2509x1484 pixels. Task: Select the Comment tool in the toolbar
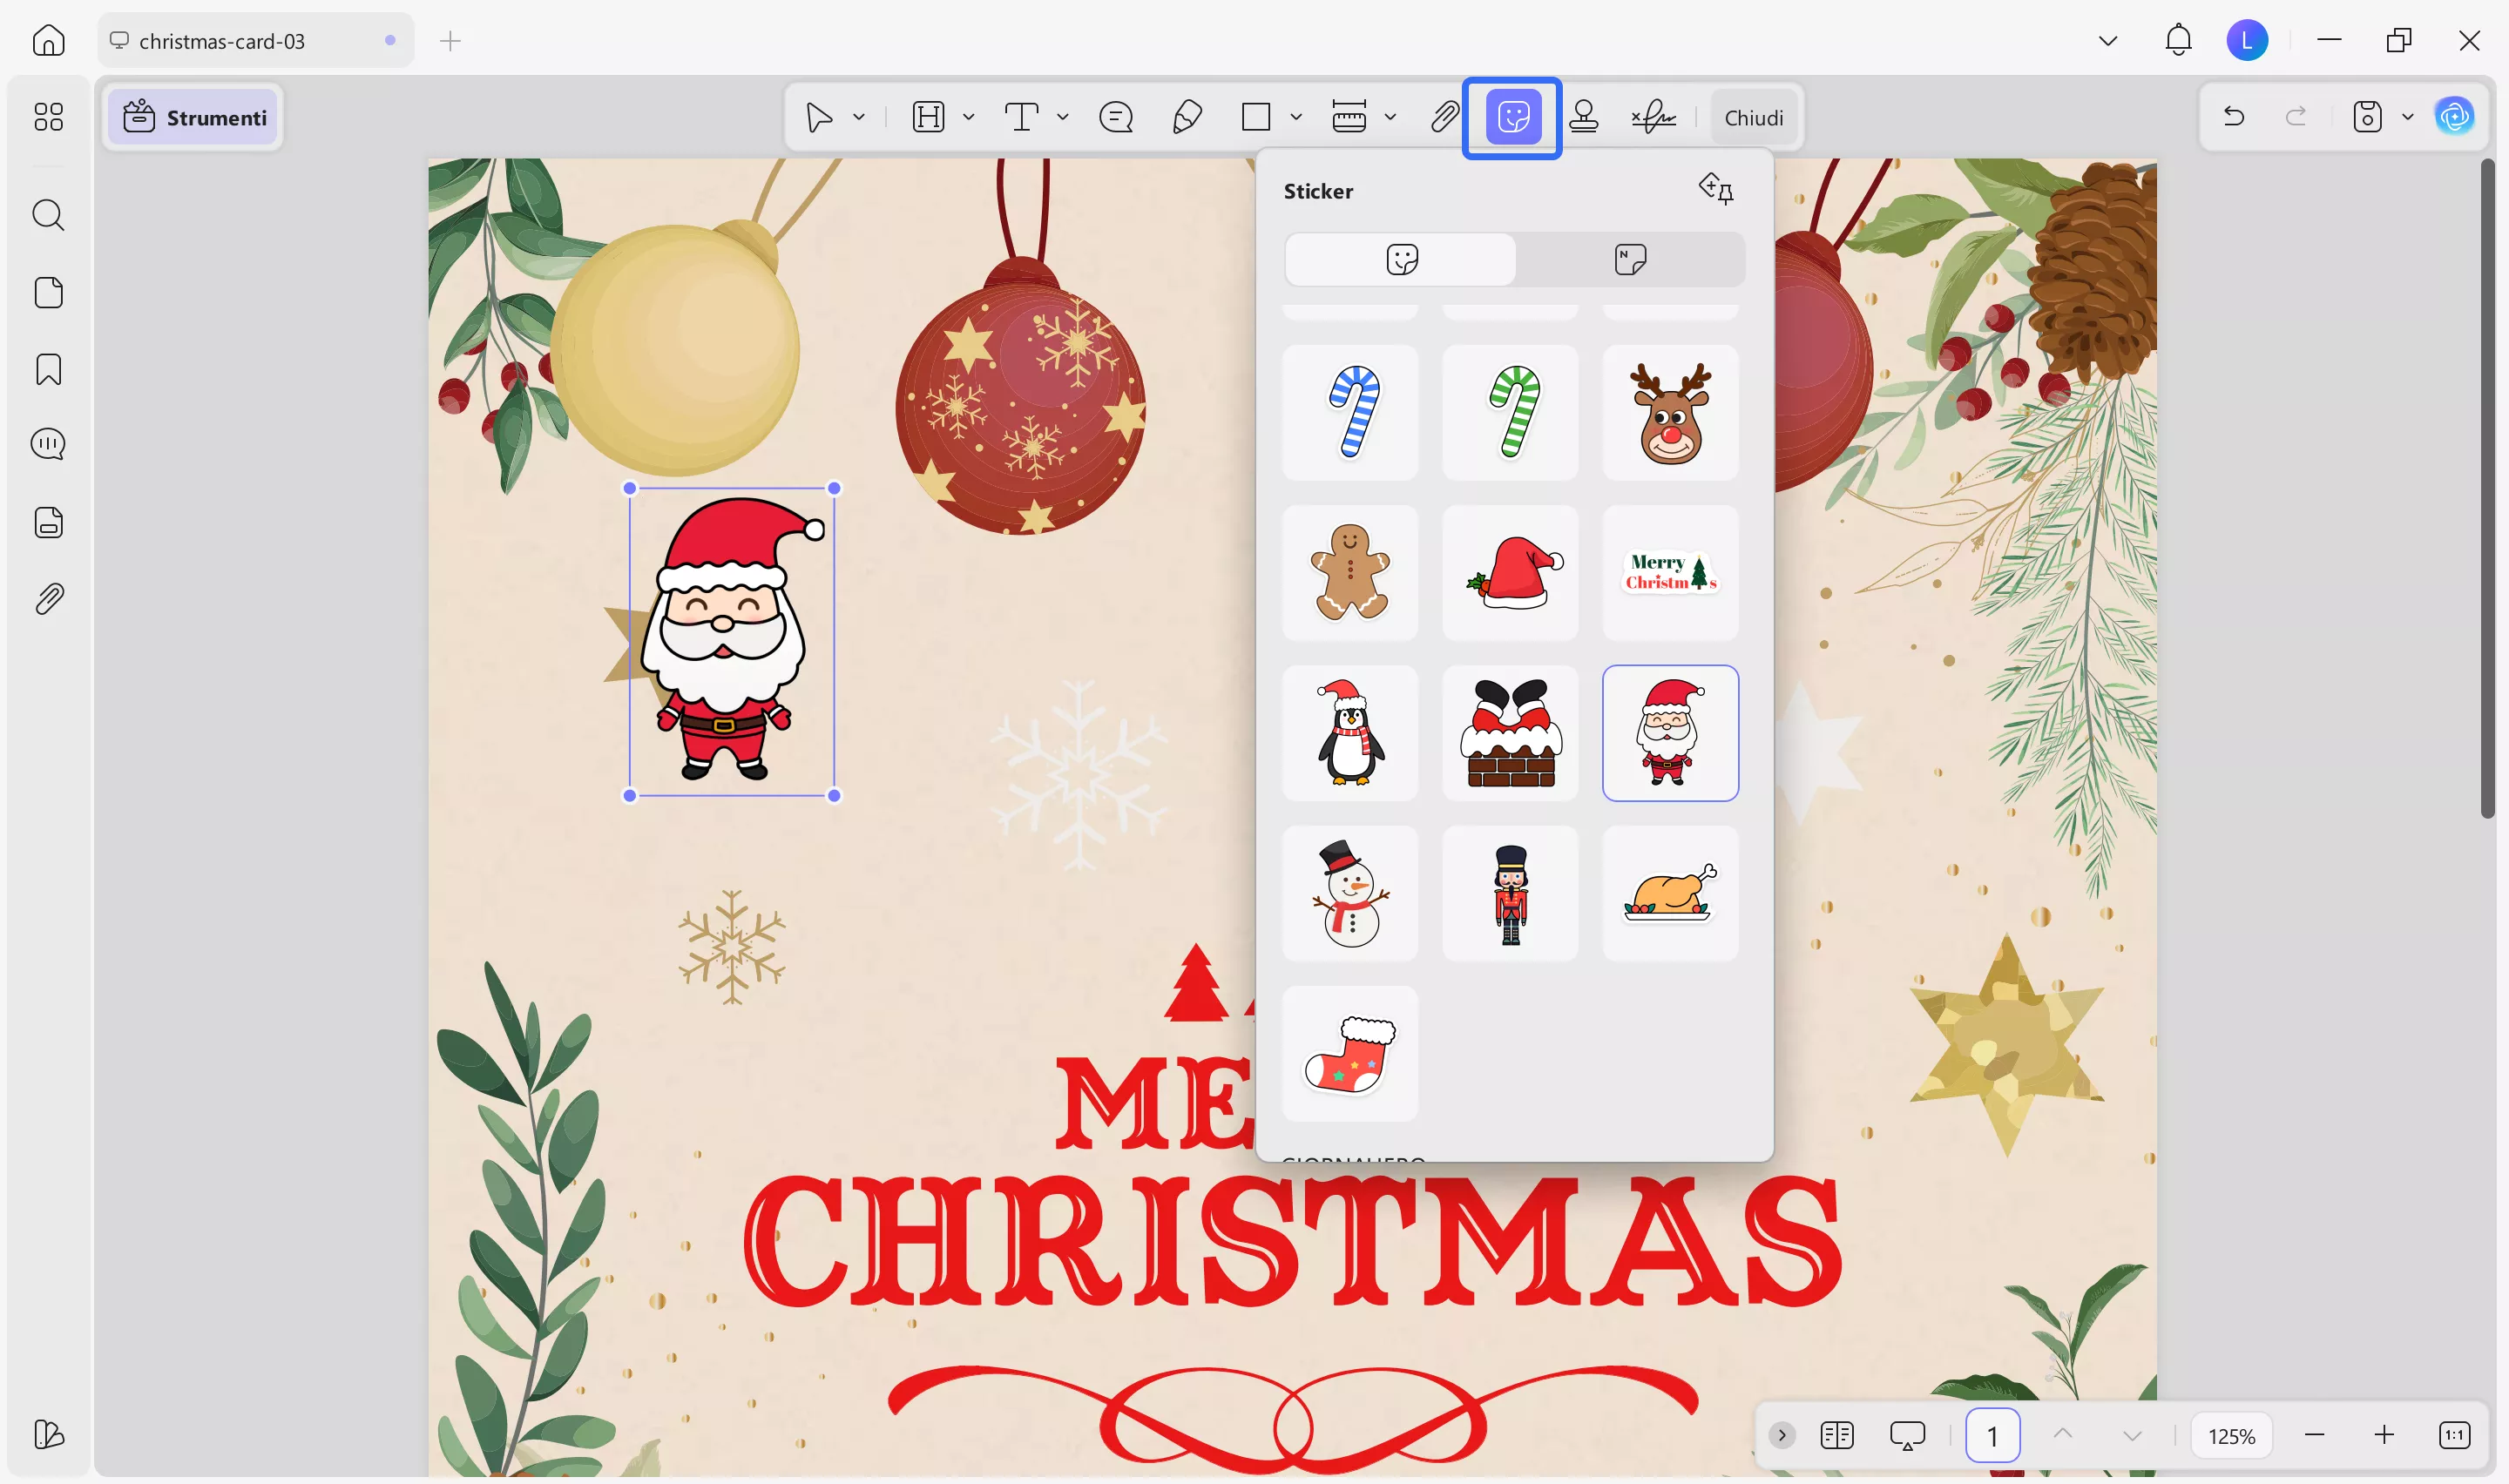click(x=1116, y=117)
